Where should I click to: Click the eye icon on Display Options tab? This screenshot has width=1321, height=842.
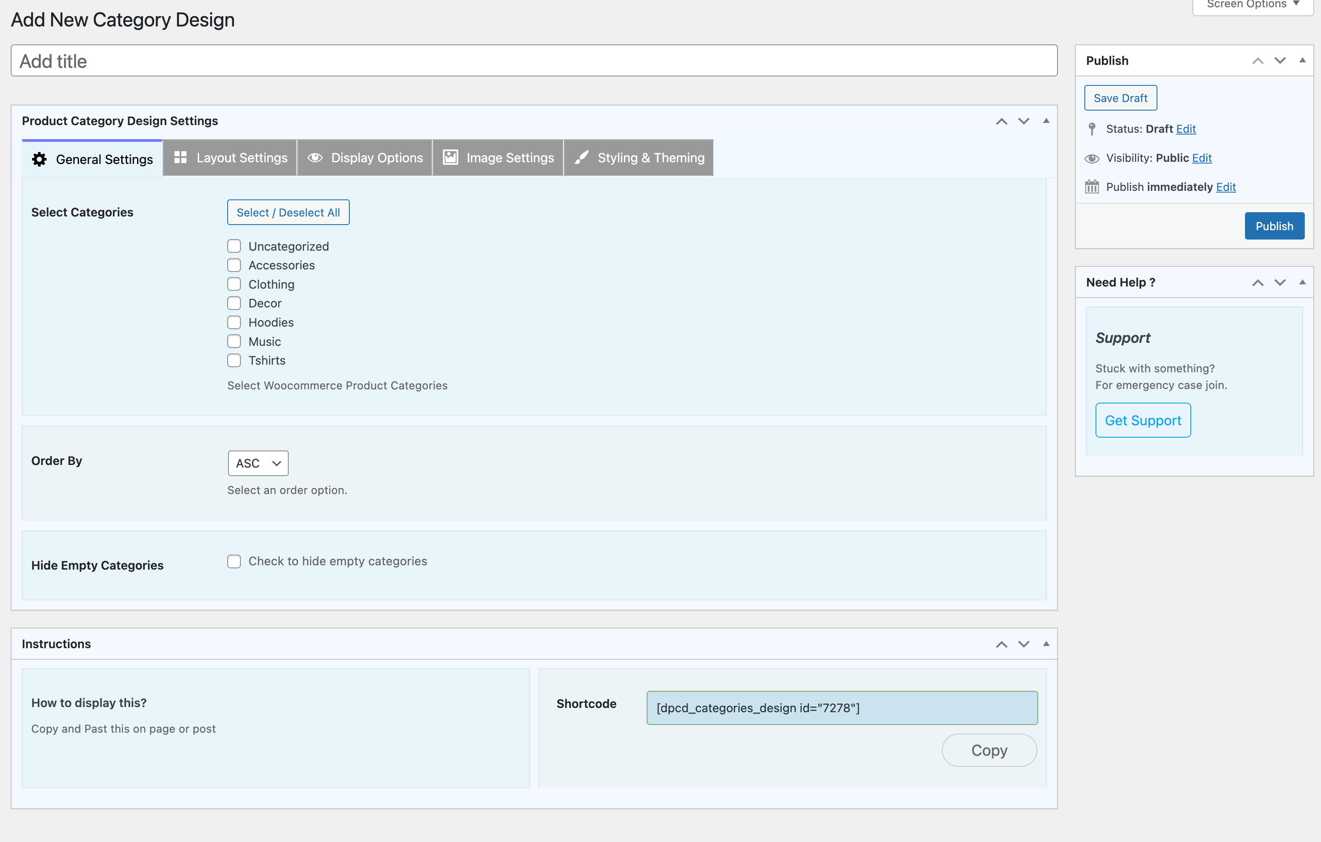pyautogui.click(x=314, y=158)
